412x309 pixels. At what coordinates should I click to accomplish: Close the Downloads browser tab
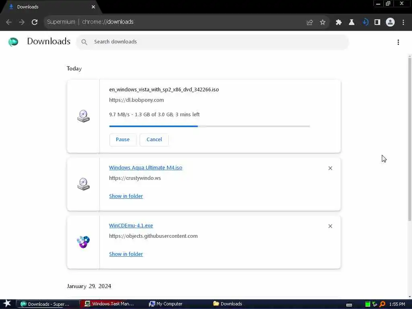93,7
